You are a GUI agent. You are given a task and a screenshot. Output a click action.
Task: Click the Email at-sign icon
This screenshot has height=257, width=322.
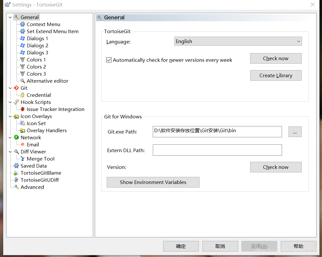22,145
